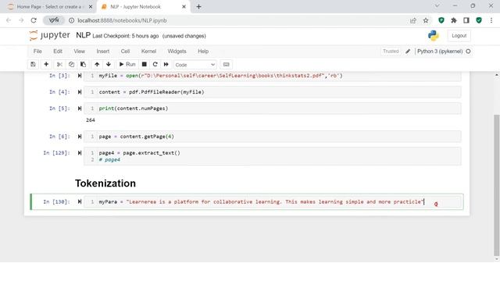The width and height of the screenshot is (500, 281).
Task: Click the kernel idle circle indicator
Action: pyautogui.click(x=468, y=52)
